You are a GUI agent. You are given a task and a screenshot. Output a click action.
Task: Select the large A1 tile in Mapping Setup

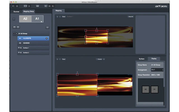[37, 19]
